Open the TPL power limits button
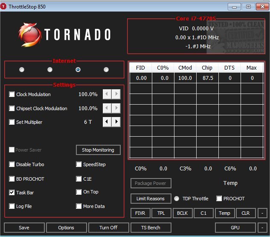 [161, 213]
